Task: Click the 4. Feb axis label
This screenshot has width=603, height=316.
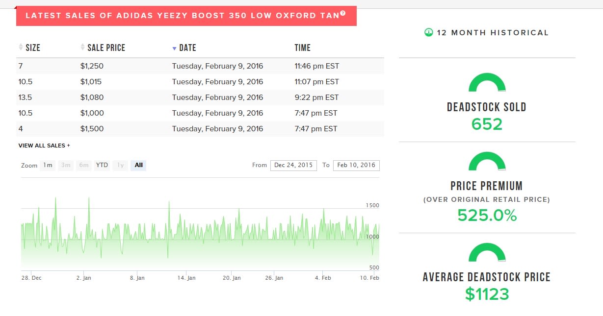Action: click(x=323, y=278)
